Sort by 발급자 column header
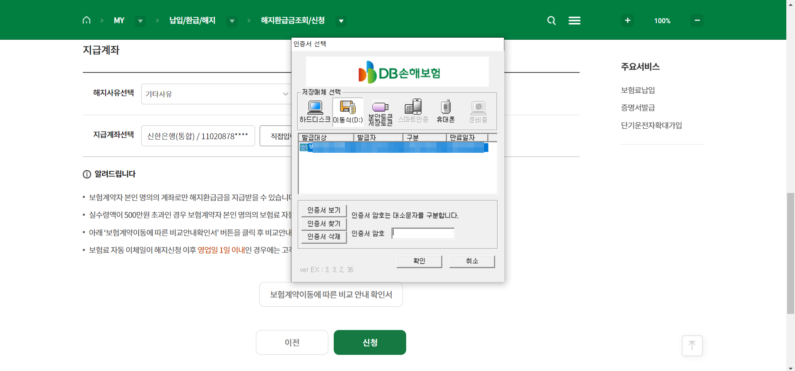 (x=378, y=137)
